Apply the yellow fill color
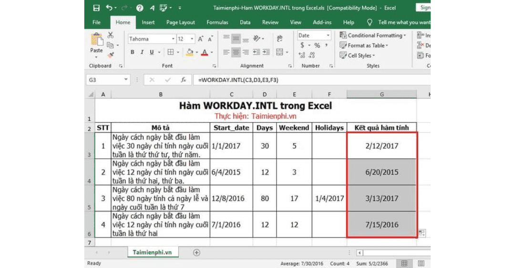515x268 pixels. [190, 52]
